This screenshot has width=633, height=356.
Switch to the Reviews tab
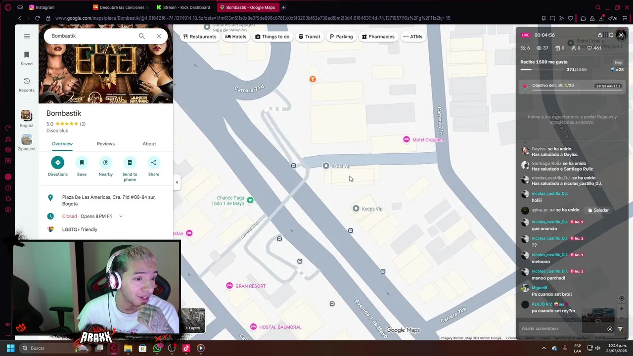point(106,144)
